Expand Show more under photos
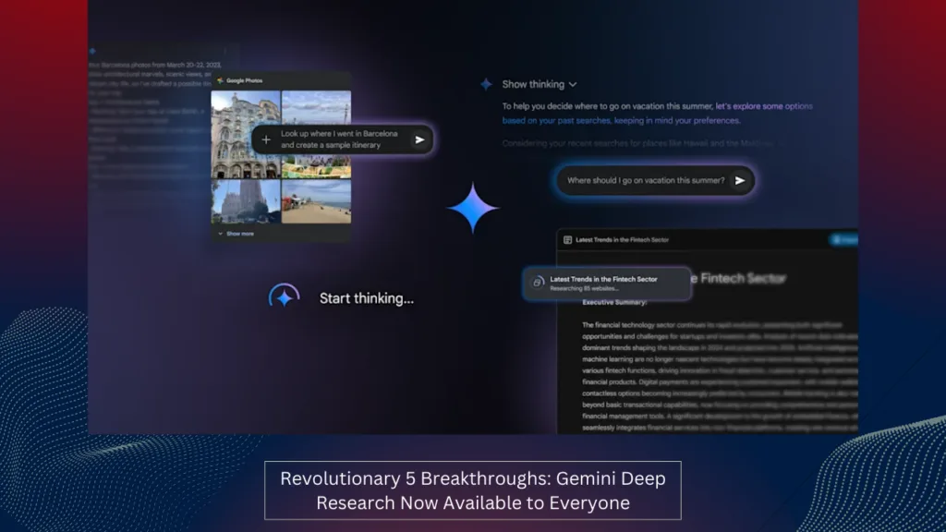Viewport: 946px width, 532px height. pyautogui.click(x=236, y=234)
